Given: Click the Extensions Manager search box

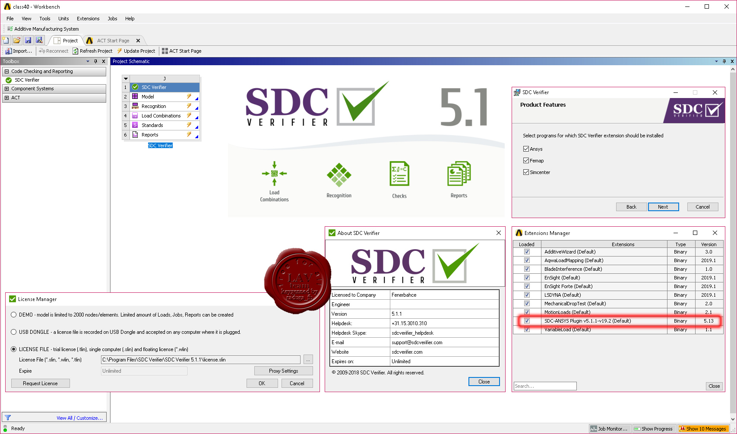Looking at the screenshot, I should tap(545, 386).
